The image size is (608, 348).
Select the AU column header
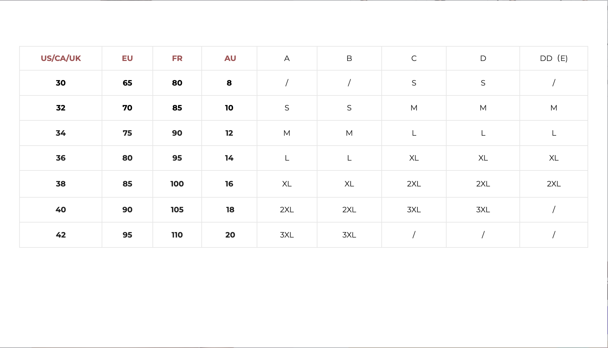click(x=230, y=58)
